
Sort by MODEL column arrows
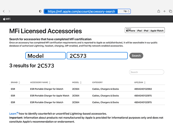[x=81, y=82]
